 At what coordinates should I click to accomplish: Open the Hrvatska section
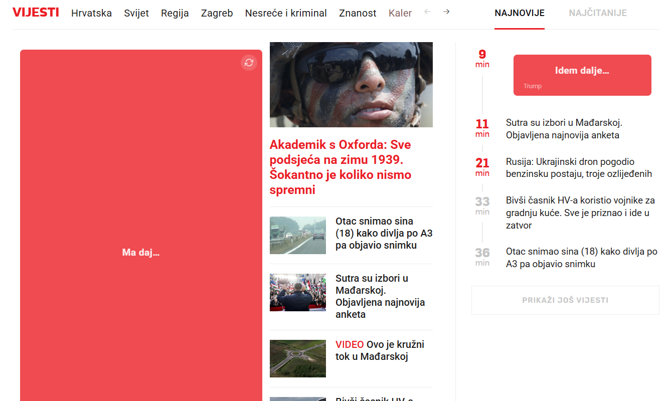click(91, 14)
